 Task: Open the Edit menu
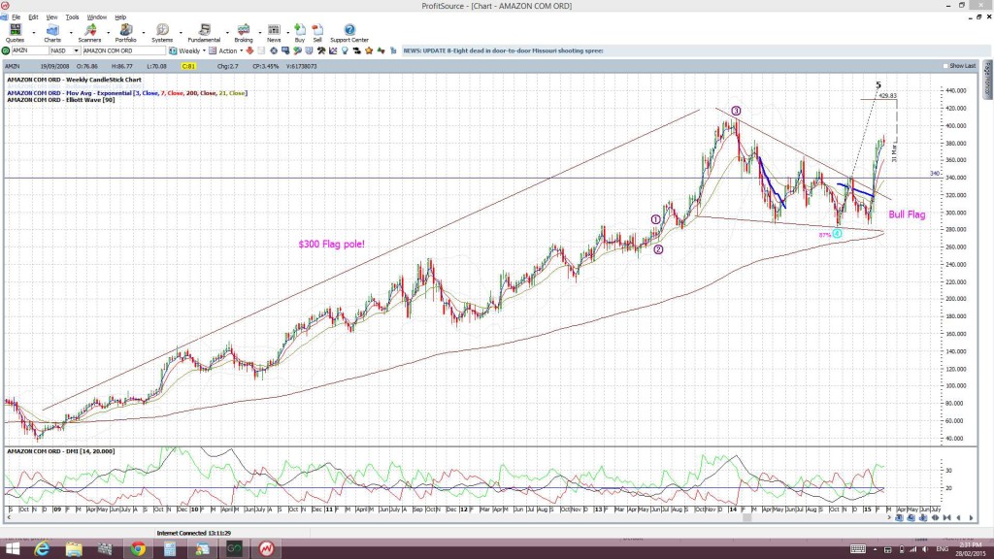33,17
